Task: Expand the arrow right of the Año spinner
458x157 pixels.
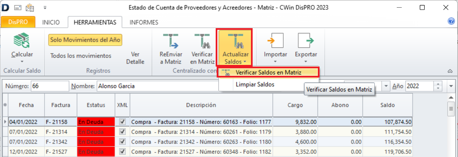Action: click(x=451, y=86)
